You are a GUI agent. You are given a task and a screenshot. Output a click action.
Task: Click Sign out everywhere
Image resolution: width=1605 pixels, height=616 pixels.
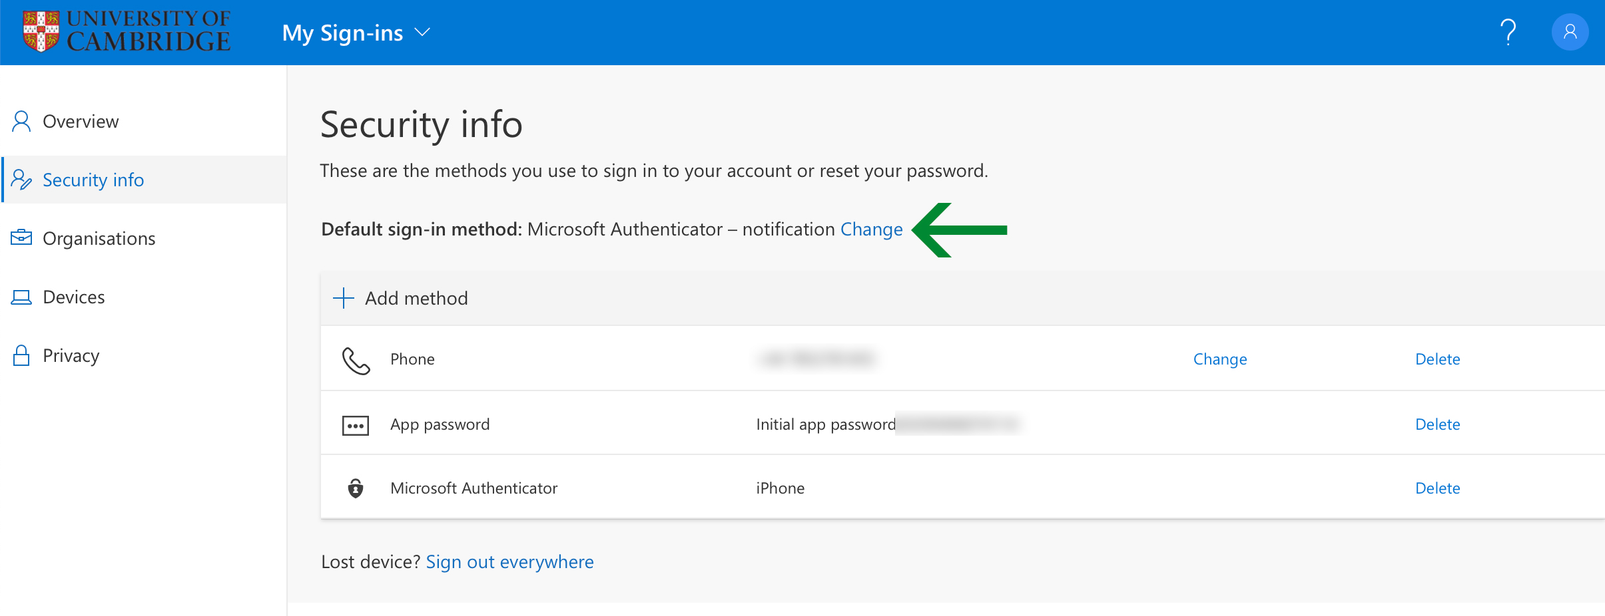[x=509, y=562]
